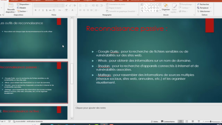
Task: Open the Nouvelle diapositive dropdown arrow
Action: pos(15,12)
